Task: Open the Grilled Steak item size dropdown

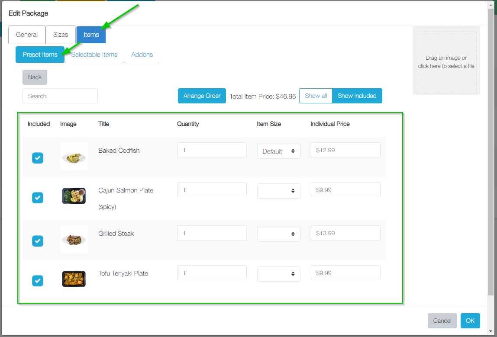Action: (278, 234)
